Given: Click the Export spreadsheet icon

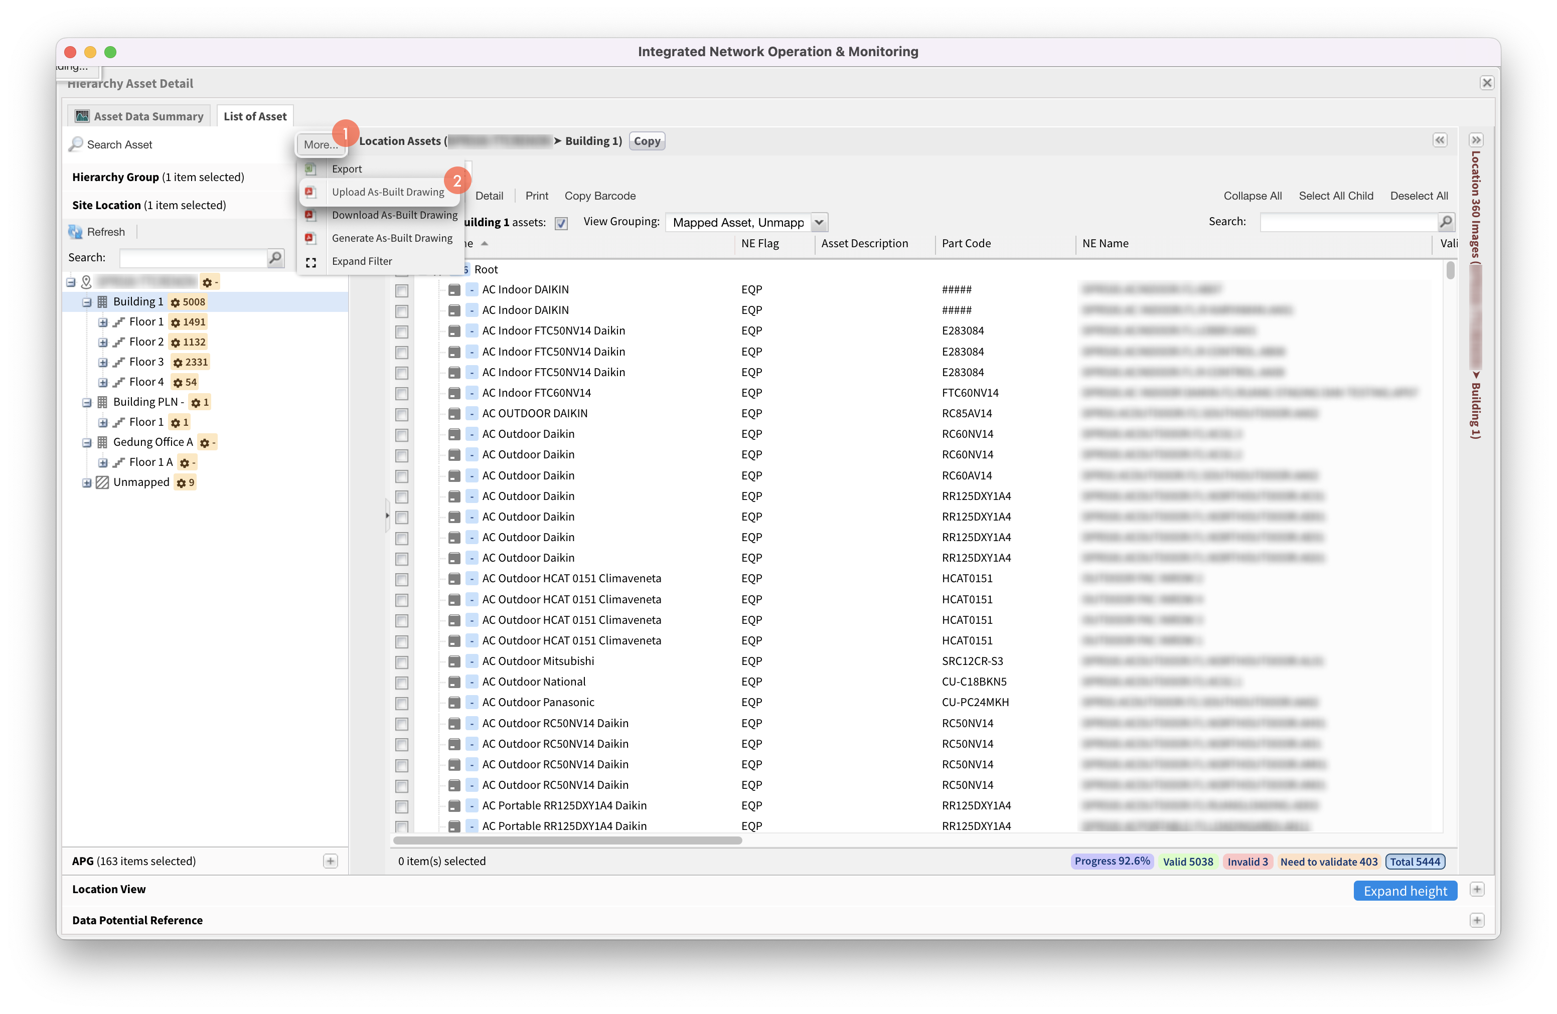Looking at the screenshot, I should click(x=310, y=169).
